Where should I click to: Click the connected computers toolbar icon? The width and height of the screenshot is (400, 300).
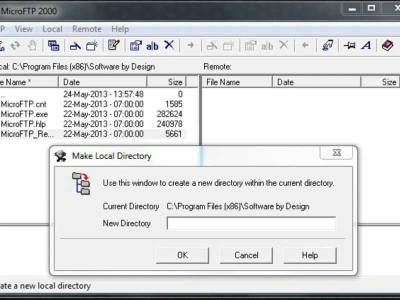tap(53, 45)
